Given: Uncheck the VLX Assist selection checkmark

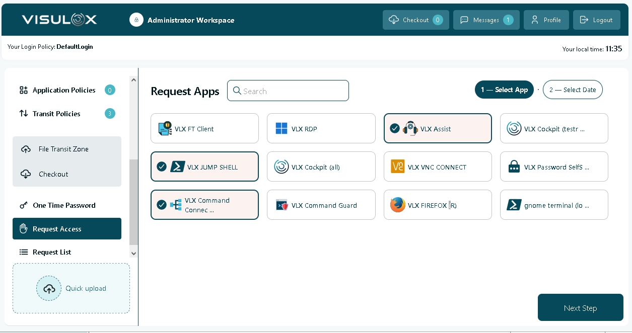Looking at the screenshot, I should 395,129.
